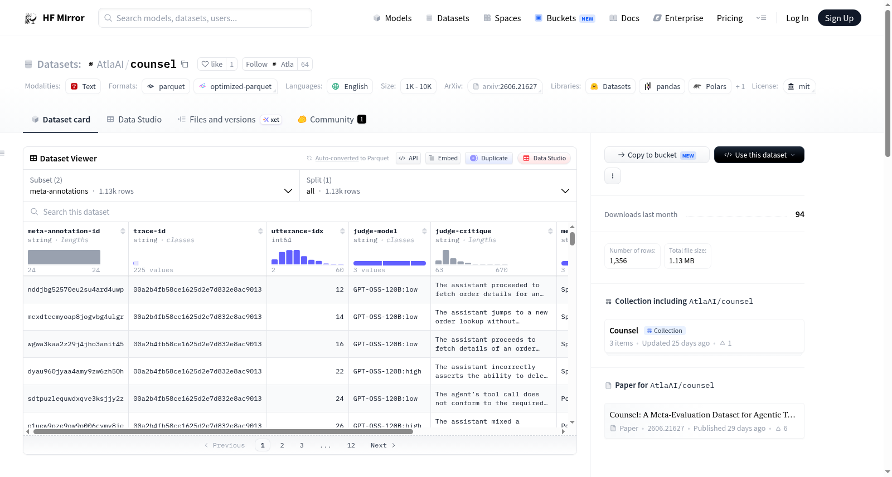Image resolution: width=892 pixels, height=477 pixels.
Task: Focus the Search this dataset field
Action: (x=300, y=212)
